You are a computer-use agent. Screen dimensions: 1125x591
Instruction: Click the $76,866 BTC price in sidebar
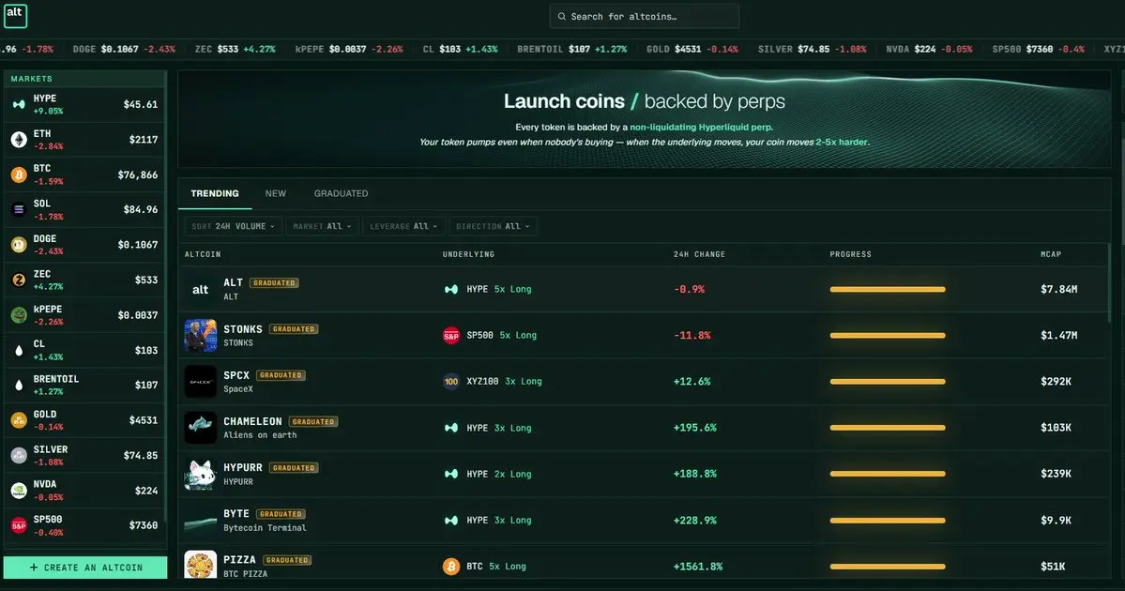coord(138,174)
